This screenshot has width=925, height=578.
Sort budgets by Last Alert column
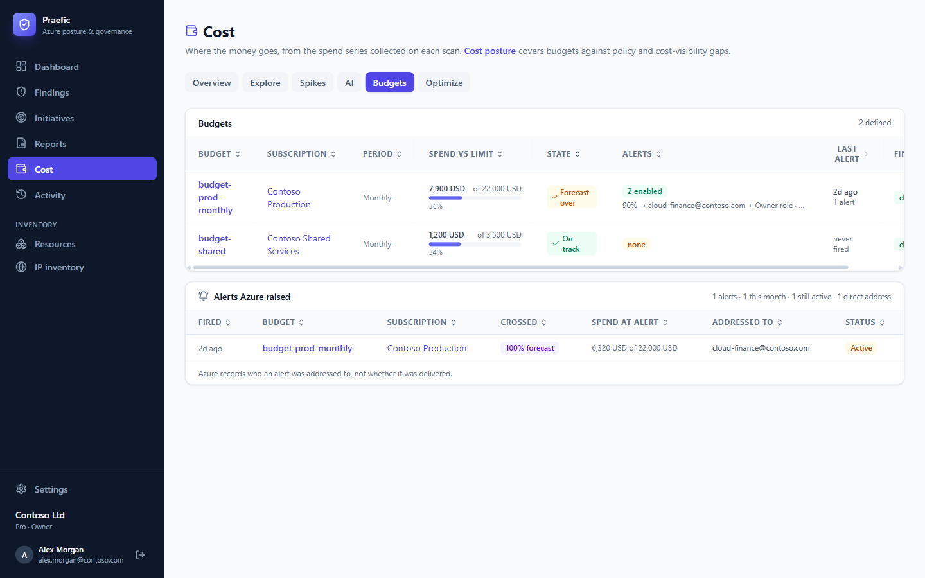point(850,154)
